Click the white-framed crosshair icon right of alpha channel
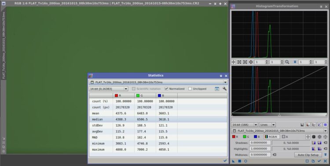330x166 pixels. pyautogui.click(x=308, y=137)
